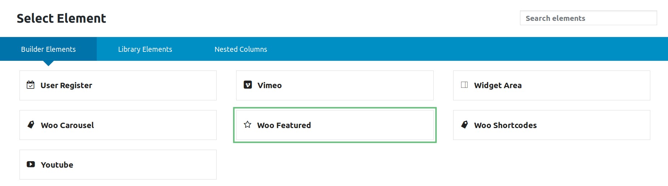The width and height of the screenshot is (668, 186).
Task: Click the Woo Shortcodes tag icon
Action: pos(465,124)
